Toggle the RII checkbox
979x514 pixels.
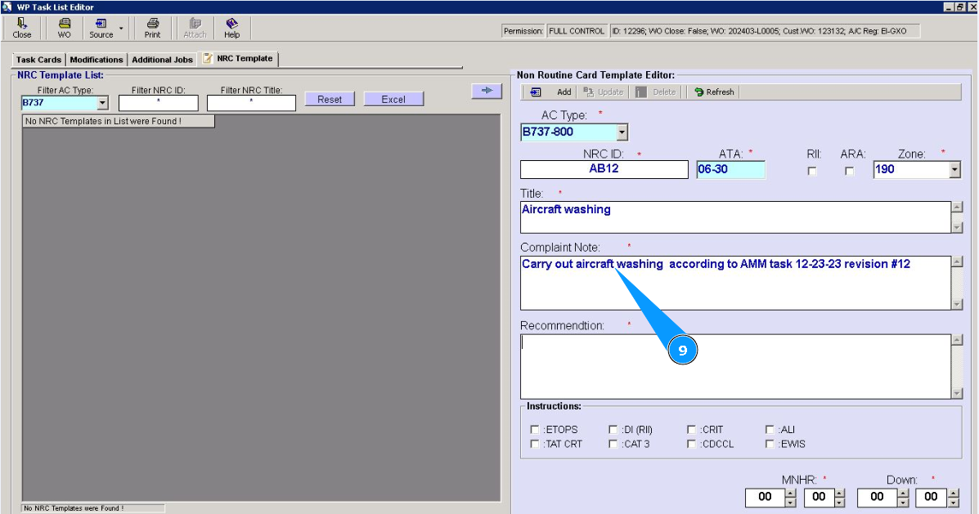pyautogui.click(x=811, y=171)
